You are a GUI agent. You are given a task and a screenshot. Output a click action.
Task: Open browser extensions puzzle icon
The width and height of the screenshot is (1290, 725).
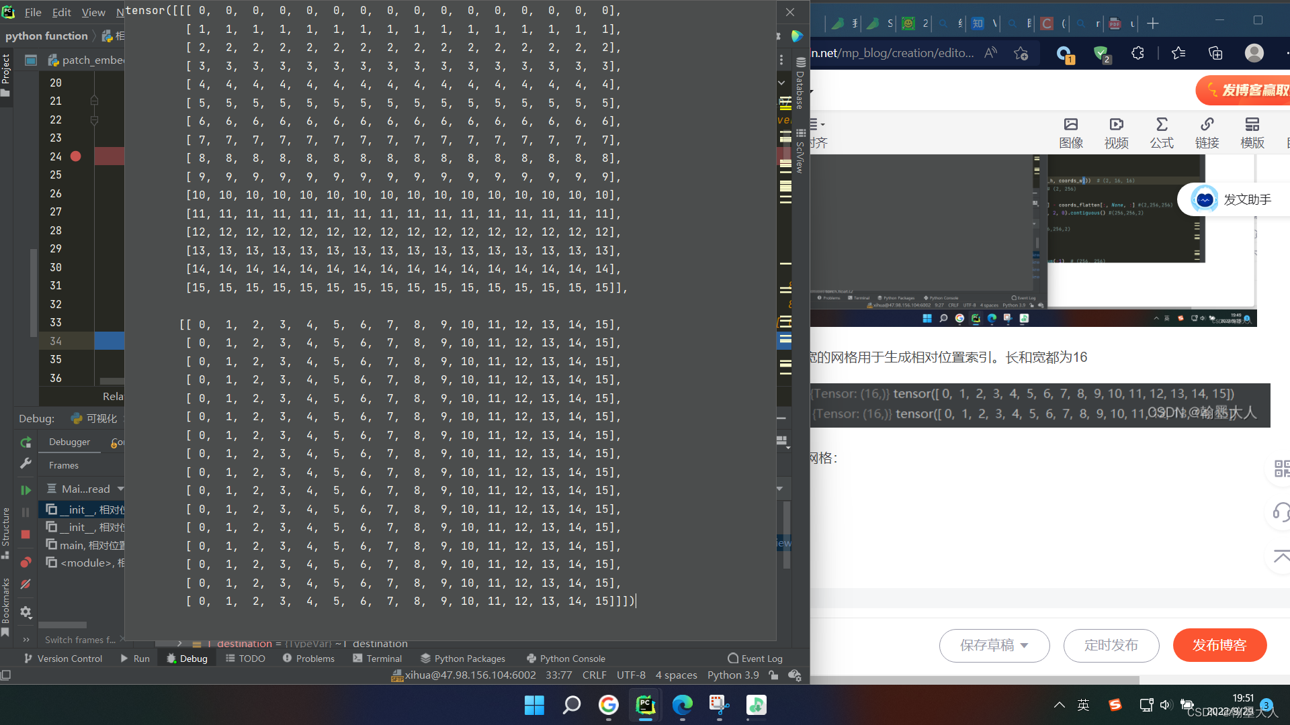tap(1137, 53)
